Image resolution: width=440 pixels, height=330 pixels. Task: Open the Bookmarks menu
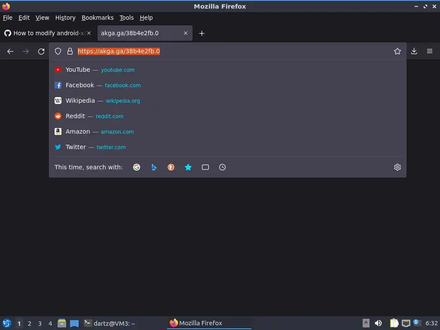tap(98, 18)
